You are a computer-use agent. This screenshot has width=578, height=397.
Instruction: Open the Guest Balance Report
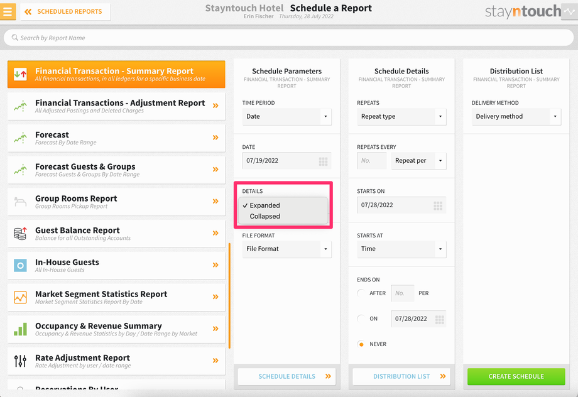pyautogui.click(x=116, y=234)
